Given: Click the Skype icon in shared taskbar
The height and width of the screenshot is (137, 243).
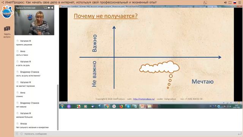Looking at the screenshot, I should click(128, 106).
